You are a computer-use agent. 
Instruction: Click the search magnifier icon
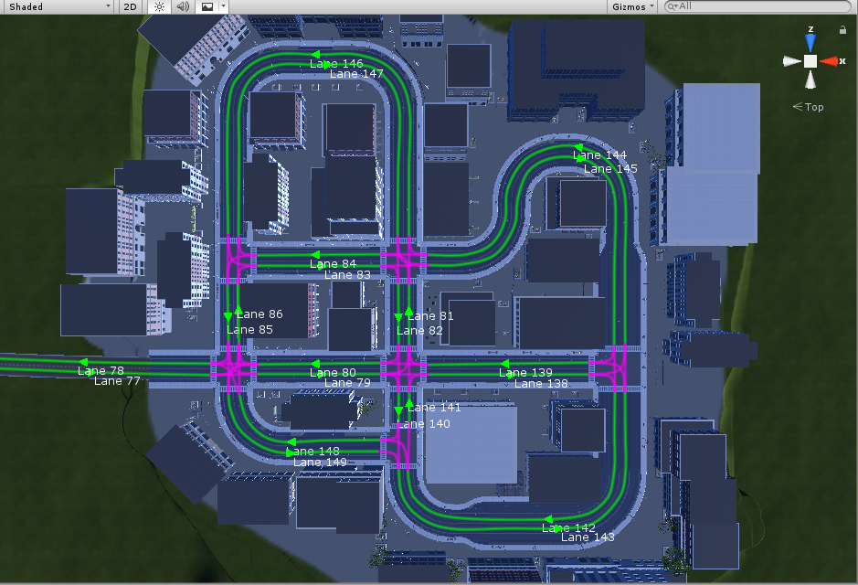coord(673,6)
